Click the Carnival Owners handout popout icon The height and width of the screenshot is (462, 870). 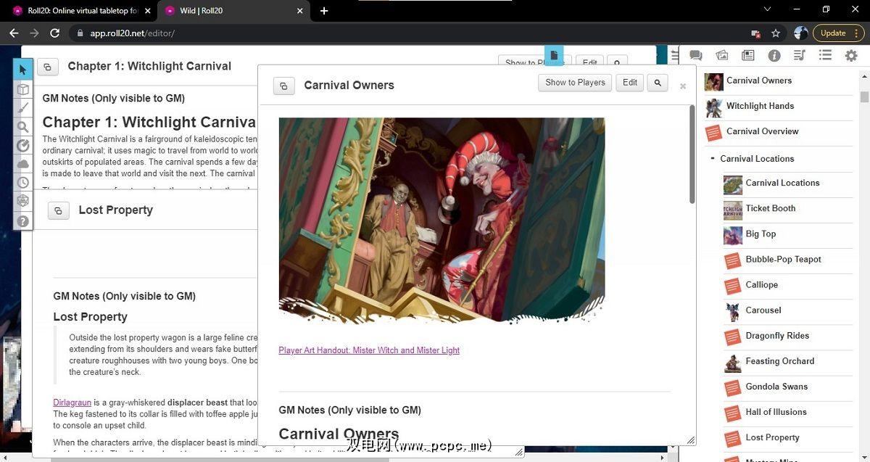tap(284, 86)
